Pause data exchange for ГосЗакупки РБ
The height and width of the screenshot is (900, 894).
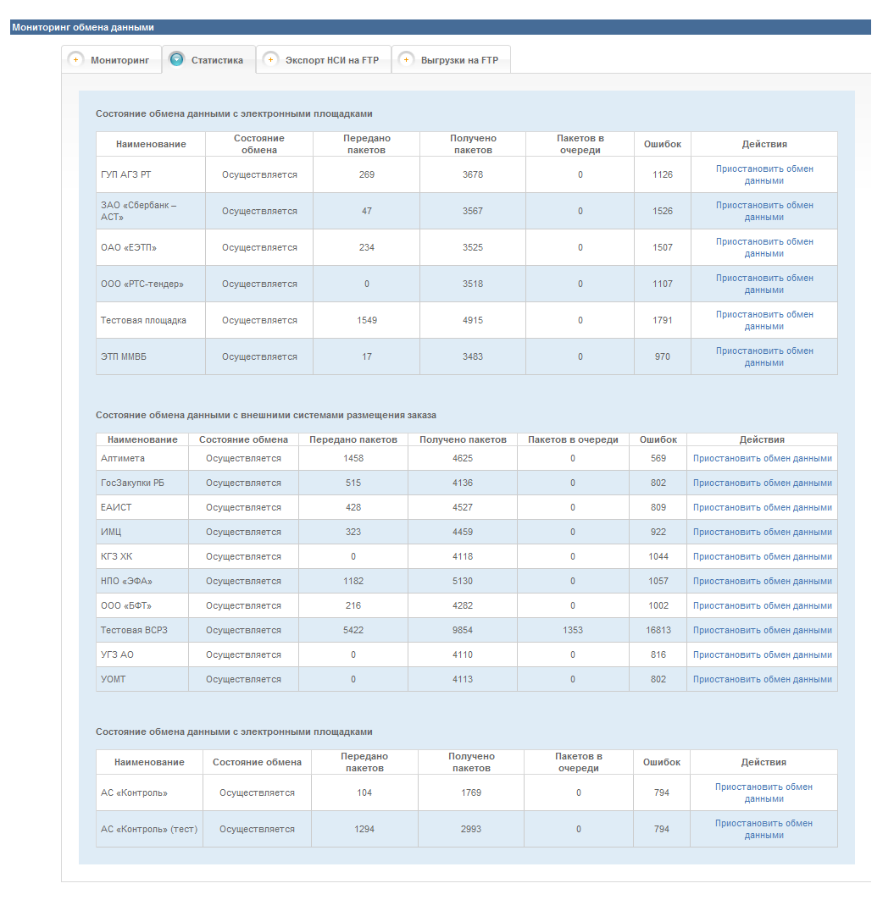[x=763, y=483]
